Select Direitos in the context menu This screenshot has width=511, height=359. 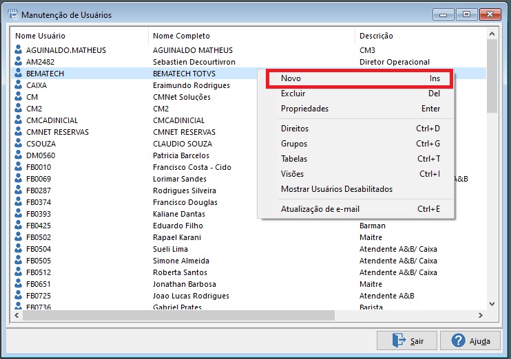point(359,129)
